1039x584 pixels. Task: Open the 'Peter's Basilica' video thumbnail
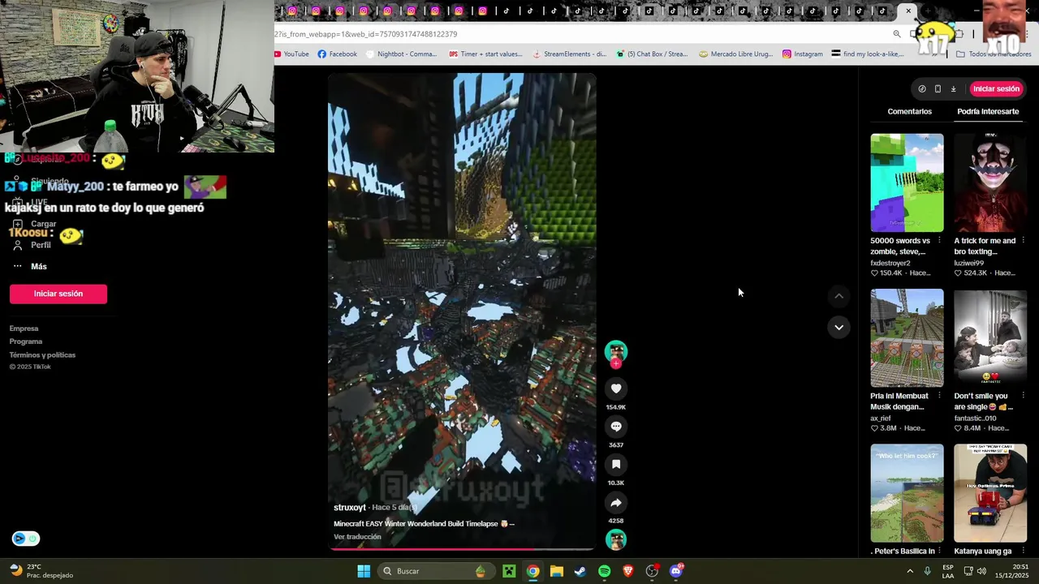pos(907,493)
